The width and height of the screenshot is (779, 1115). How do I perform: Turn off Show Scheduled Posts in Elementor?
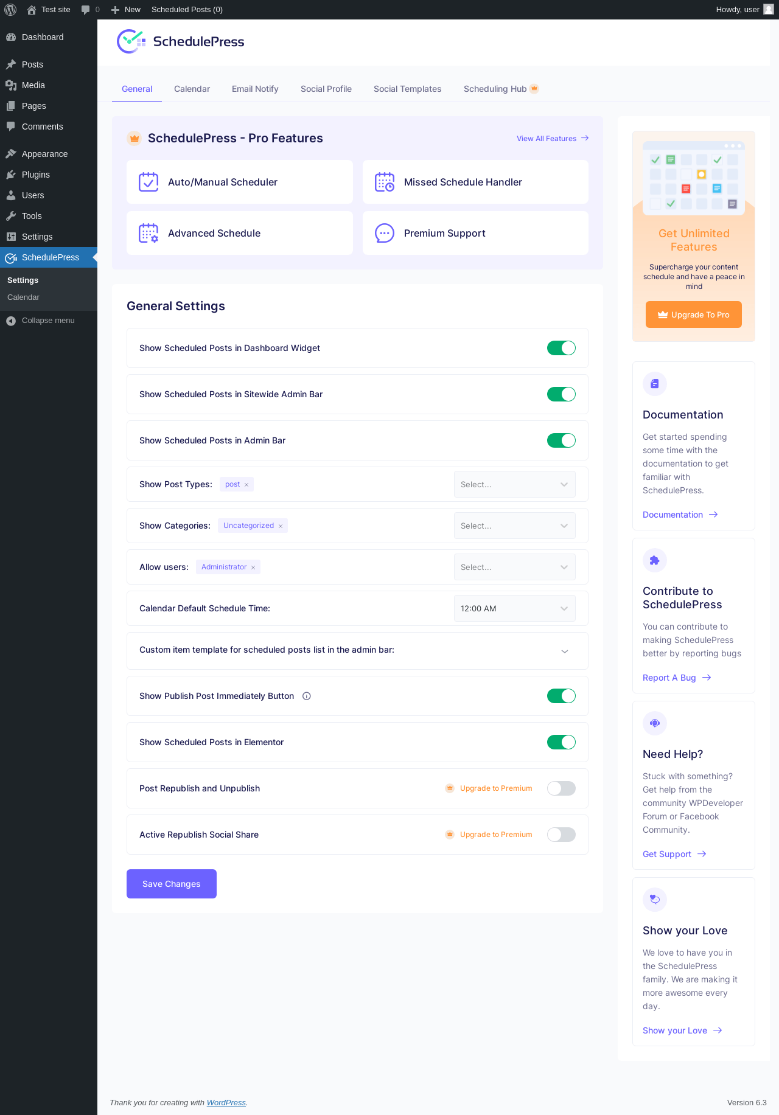point(561,742)
